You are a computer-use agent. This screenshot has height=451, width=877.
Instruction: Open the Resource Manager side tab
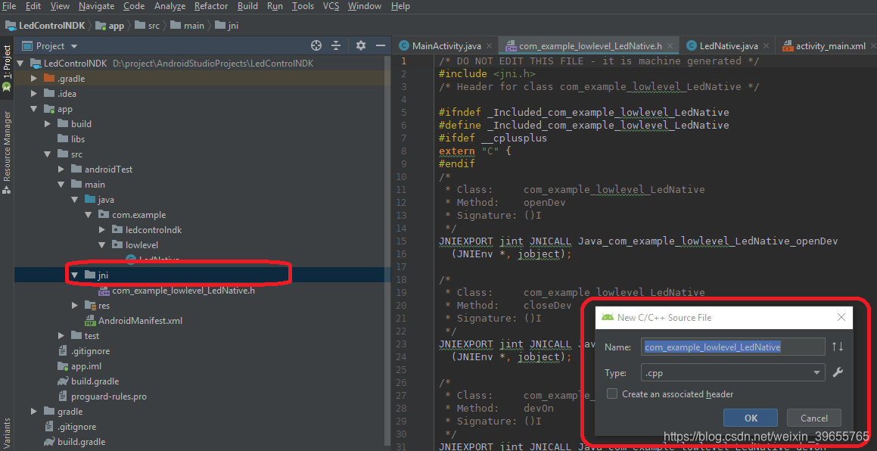click(7, 152)
